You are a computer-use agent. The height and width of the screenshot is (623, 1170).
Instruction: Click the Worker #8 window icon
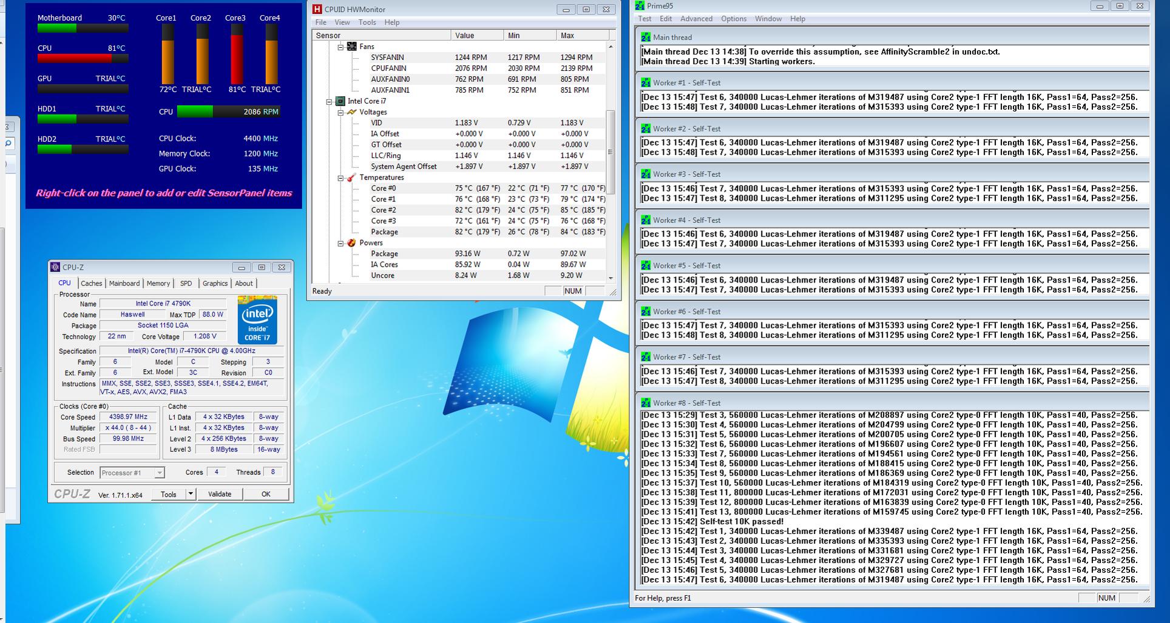(646, 403)
